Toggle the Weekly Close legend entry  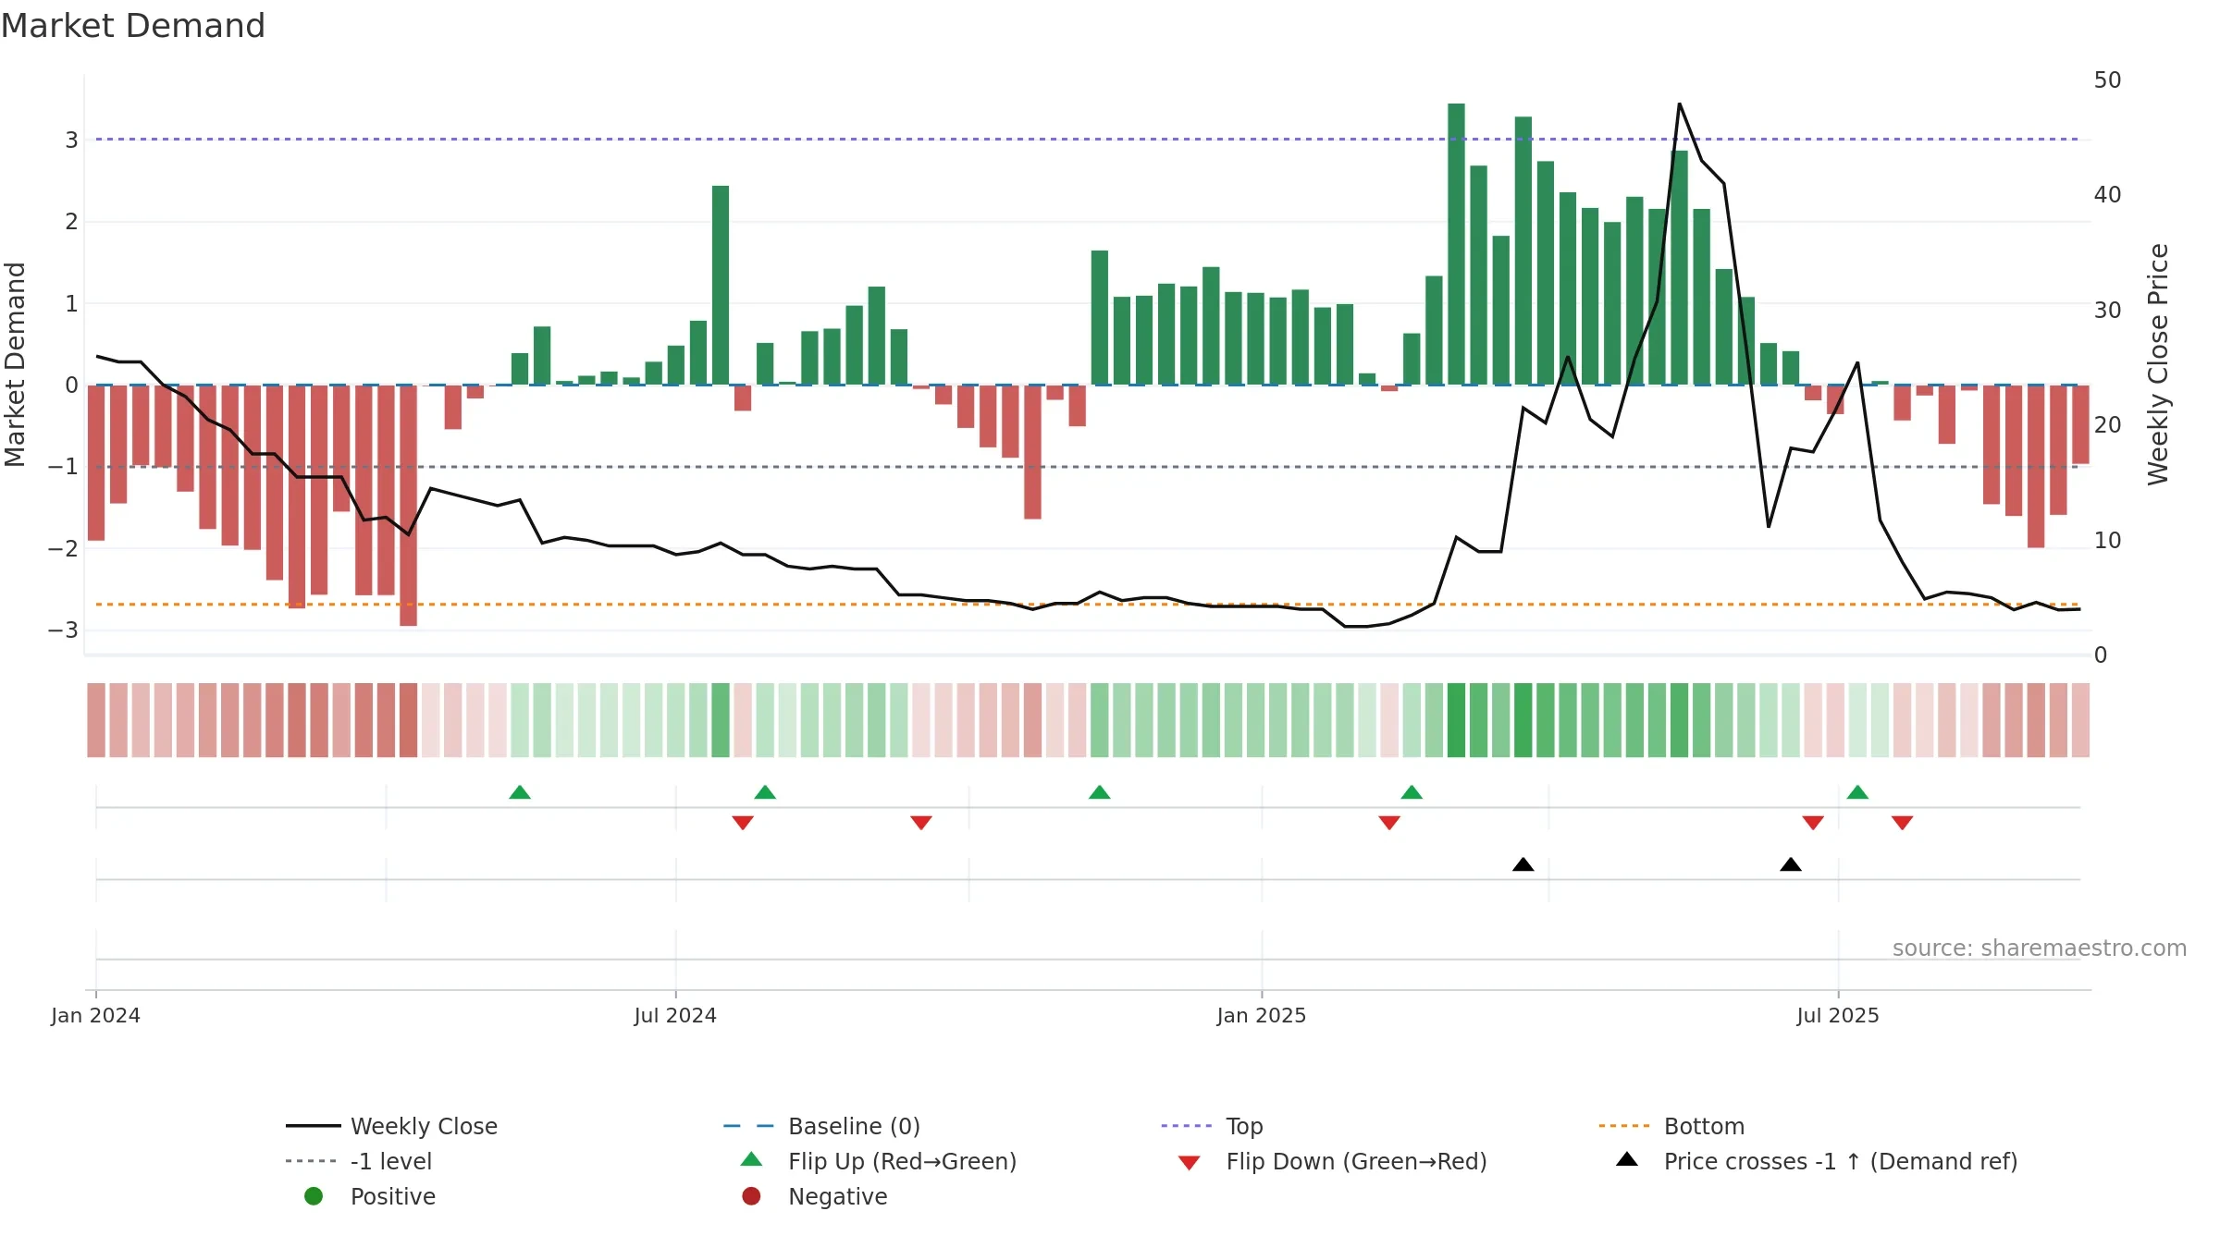pos(391,1126)
